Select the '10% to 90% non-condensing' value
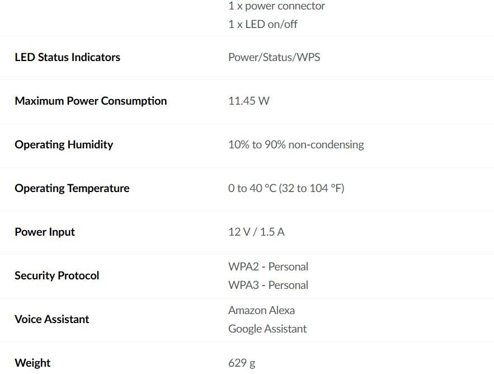Screen dimensions: 494x374 [296, 144]
